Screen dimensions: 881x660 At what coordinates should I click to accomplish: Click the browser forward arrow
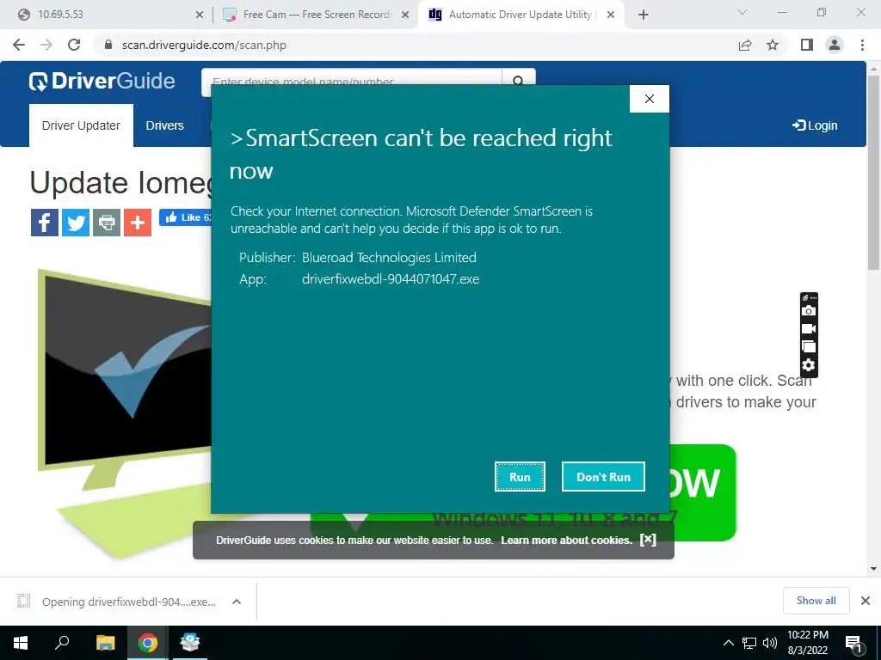coord(46,45)
